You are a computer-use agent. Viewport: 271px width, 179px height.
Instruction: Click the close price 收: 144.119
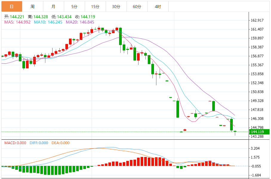click(x=85, y=17)
